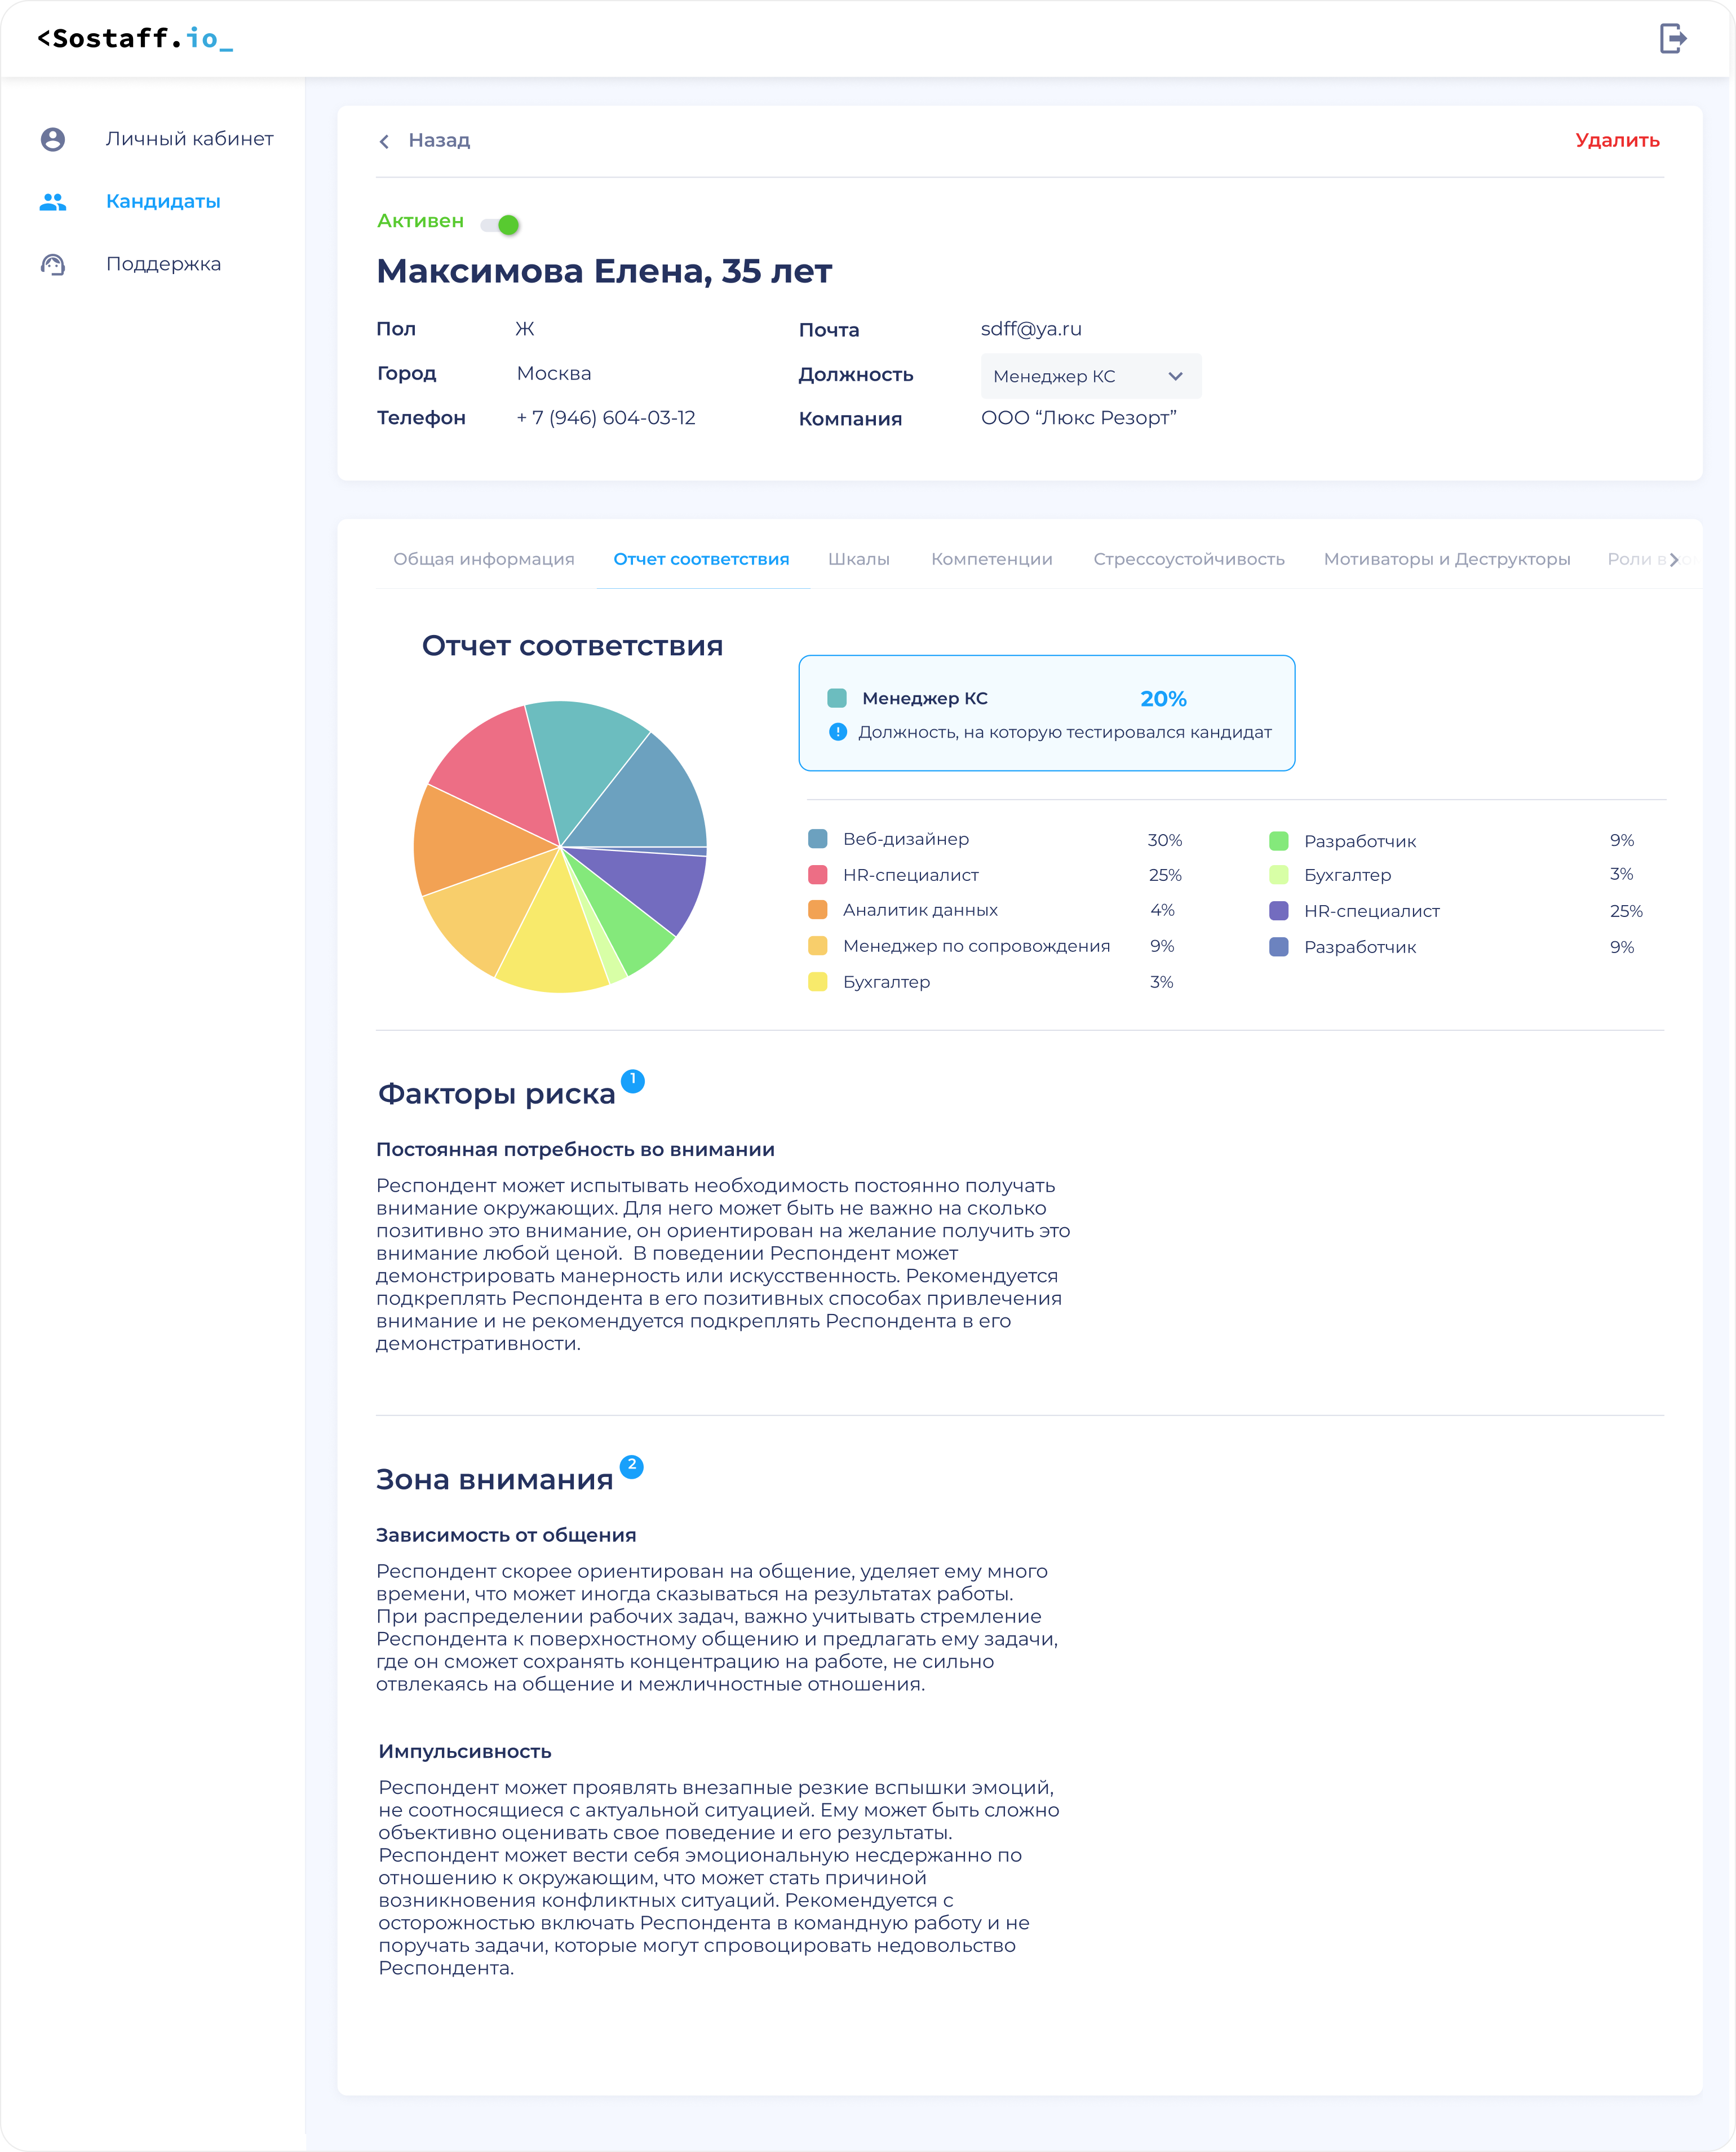Click the 20% match value

click(x=1163, y=699)
